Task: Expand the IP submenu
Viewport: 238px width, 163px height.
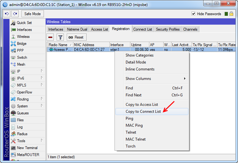Action: [42, 71]
